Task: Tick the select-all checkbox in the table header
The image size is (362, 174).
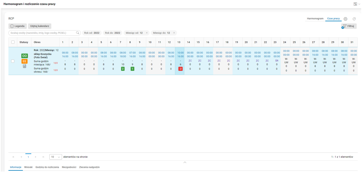Action: pyautogui.click(x=13, y=42)
